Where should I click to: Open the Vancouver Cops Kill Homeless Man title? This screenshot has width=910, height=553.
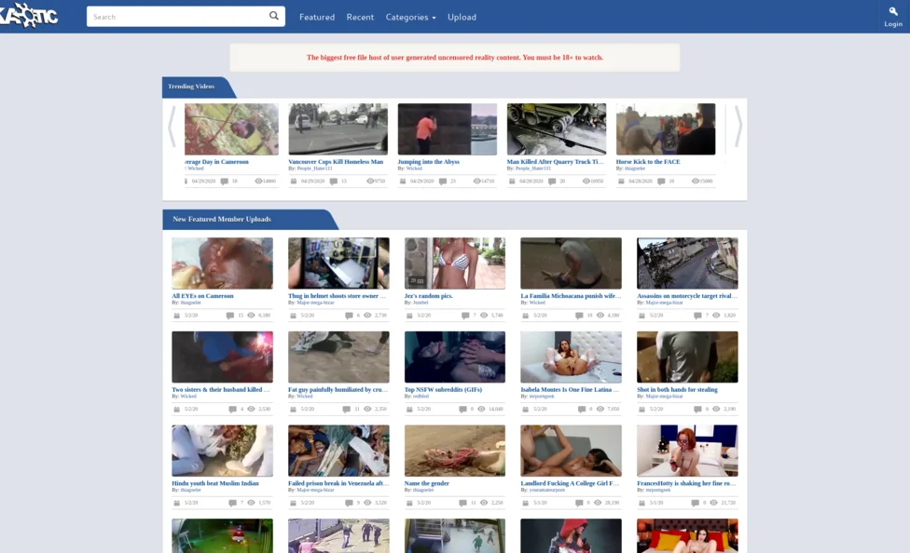336,162
